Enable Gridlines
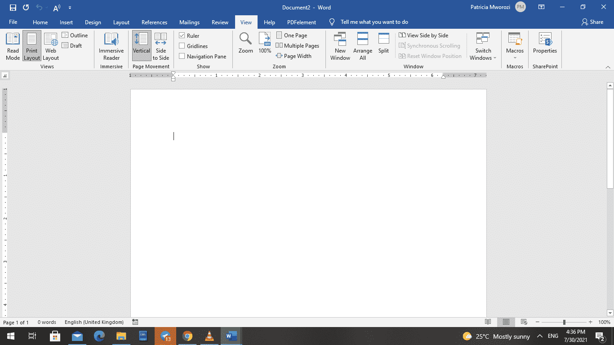614x345 pixels. [182, 45]
